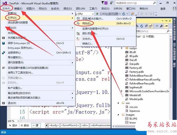177x135 pixels.
Task: Click the find in files toolbar icon
Action: tap(132, 14)
